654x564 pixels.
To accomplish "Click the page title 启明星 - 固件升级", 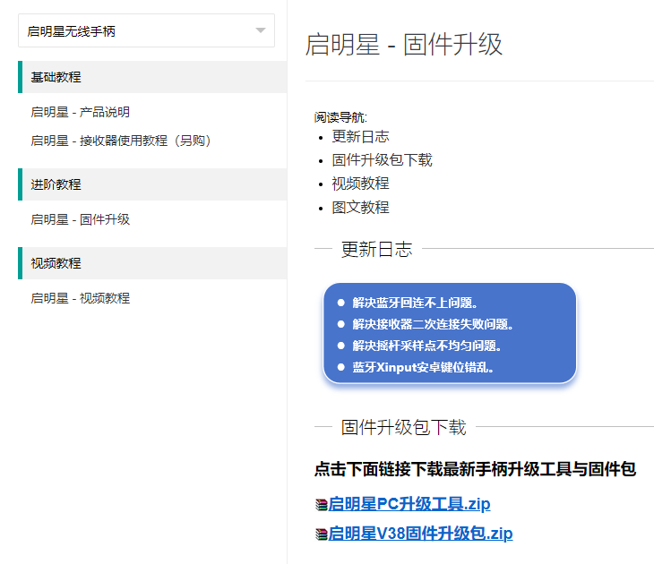I will click(404, 44).
